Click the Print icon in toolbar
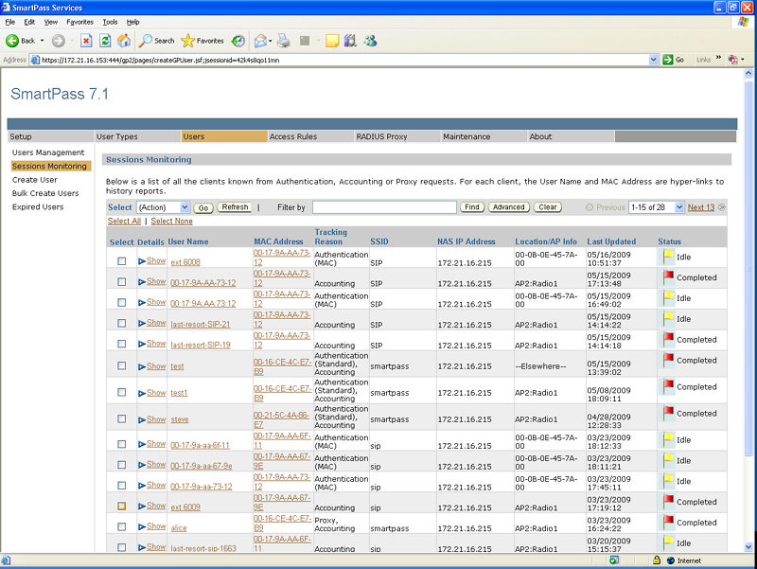Image resolution: width=757 pixels, height=569 pixels. point(283,41)
